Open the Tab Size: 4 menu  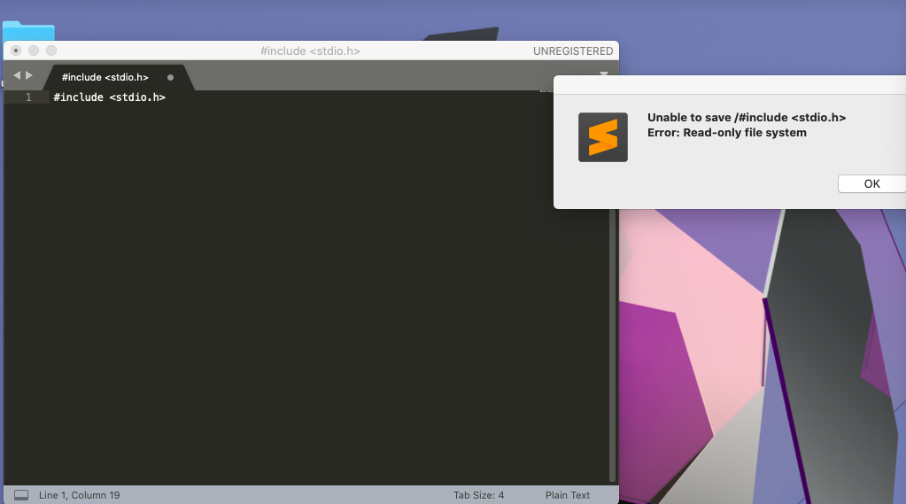point(478,495)
